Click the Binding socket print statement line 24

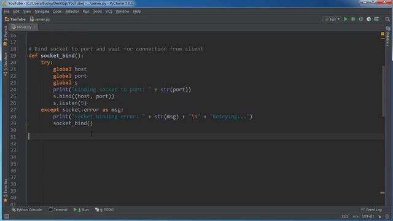[x=122, y=90]
